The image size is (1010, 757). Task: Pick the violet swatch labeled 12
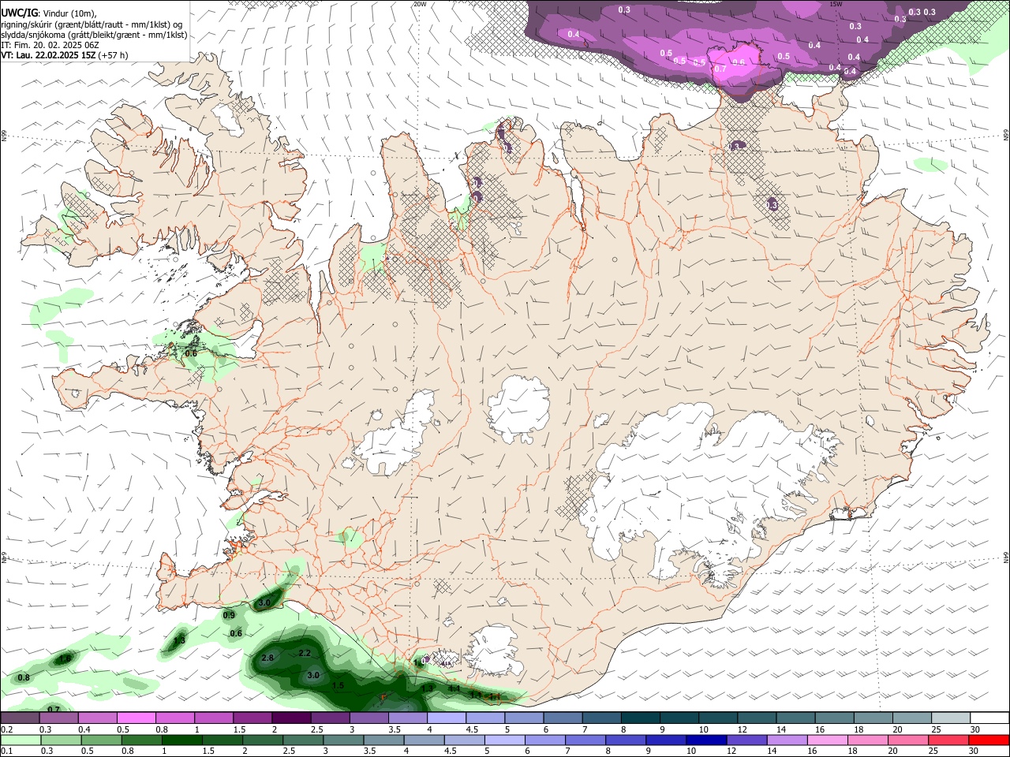746,740
